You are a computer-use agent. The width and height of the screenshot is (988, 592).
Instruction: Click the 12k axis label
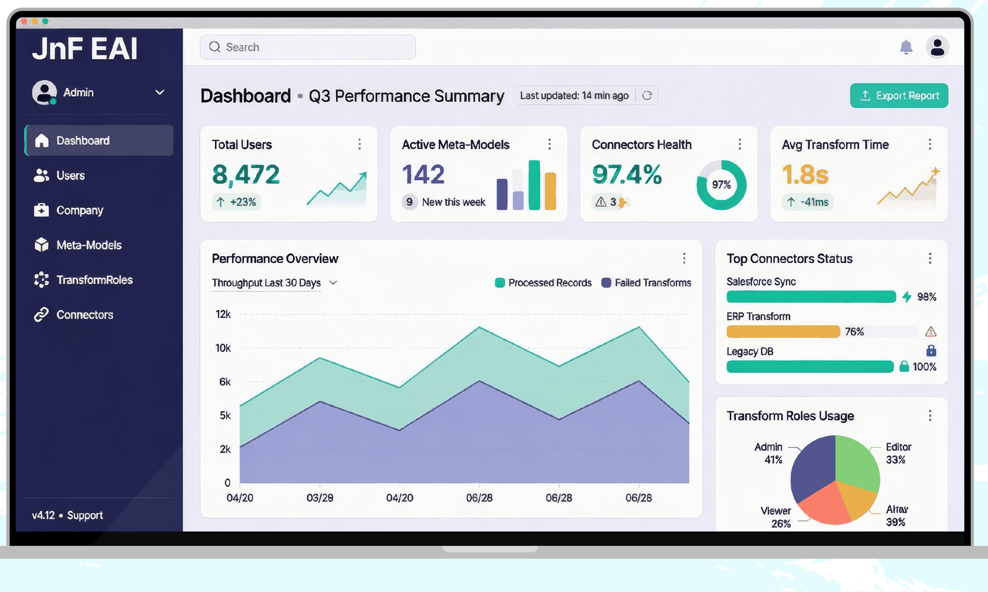pos(223,314)
